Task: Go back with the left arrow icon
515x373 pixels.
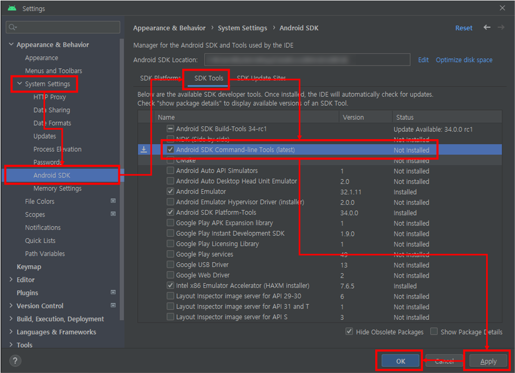Action: pos(487,27)
